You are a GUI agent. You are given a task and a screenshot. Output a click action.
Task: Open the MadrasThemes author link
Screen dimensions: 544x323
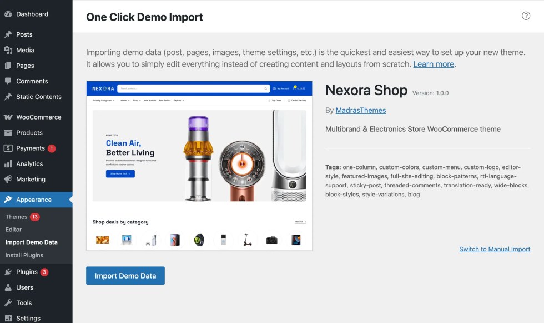pyautogui.click(x=361, y=111)
